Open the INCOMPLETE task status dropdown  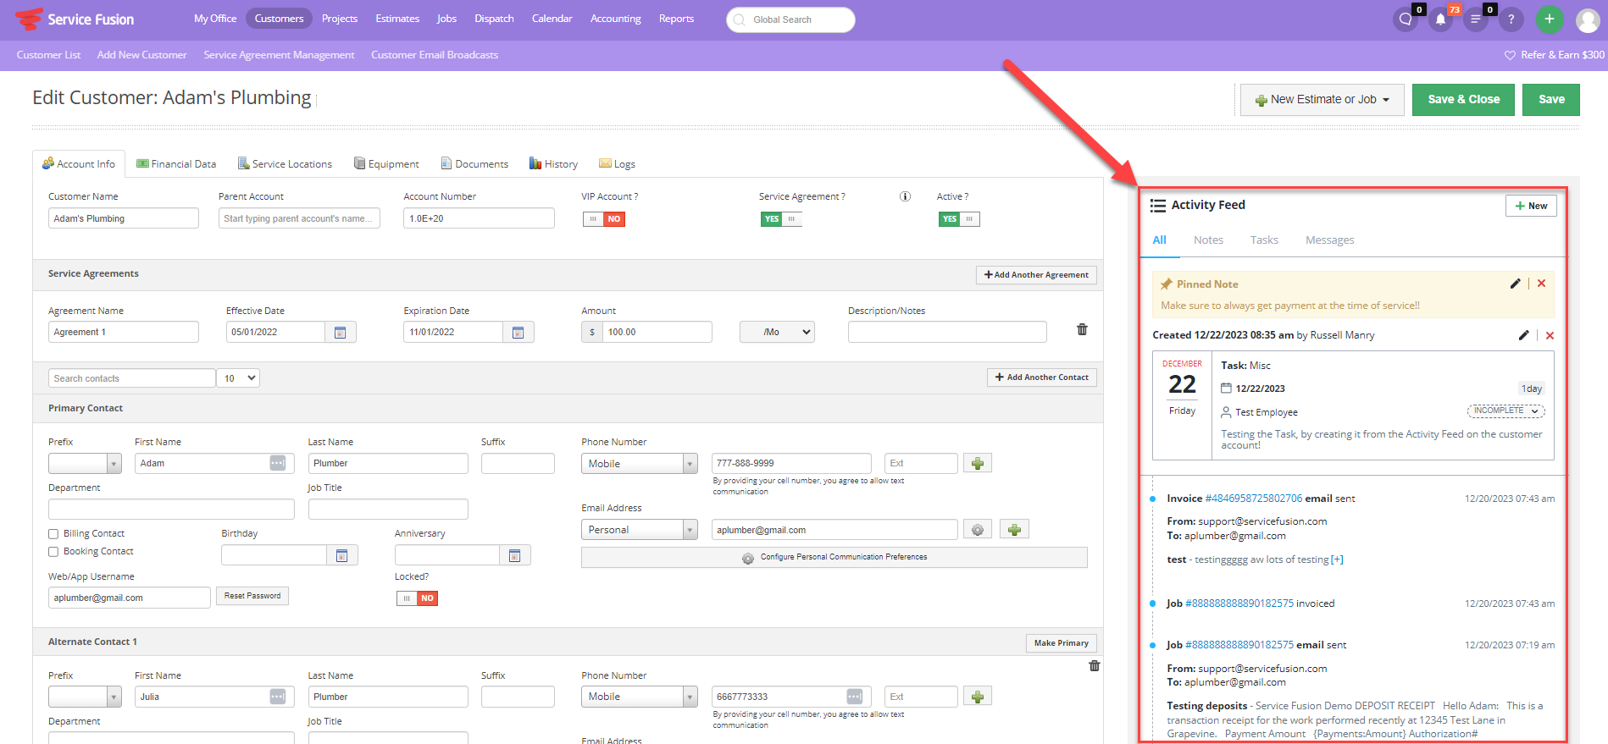pos(1506,411)
